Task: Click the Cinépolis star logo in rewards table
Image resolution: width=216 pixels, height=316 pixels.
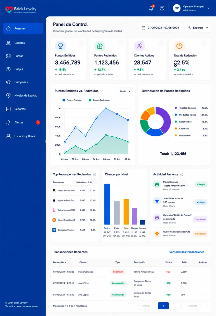Action: (54, 230)
